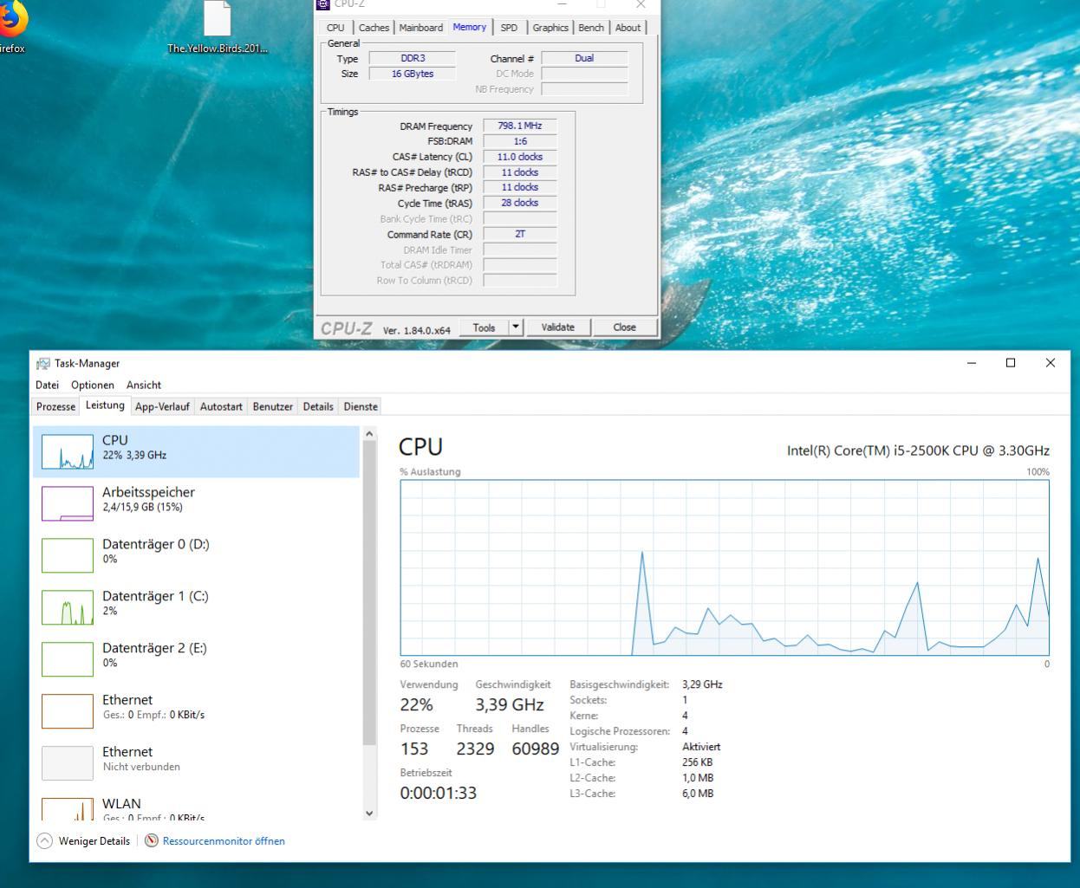This screenshot has width=1080, height=888.
Task: Maximize the Task-Manager window
Action: (1011, 363)
